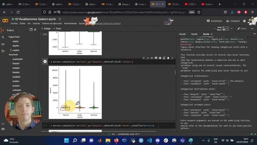This screenshot has width=257, height=145.
Task: Open the Firefox downloads panel
Action: (232, 12)
